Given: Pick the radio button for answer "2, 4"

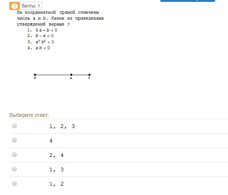Looking at the screenshot, I should tap(14, 155).
